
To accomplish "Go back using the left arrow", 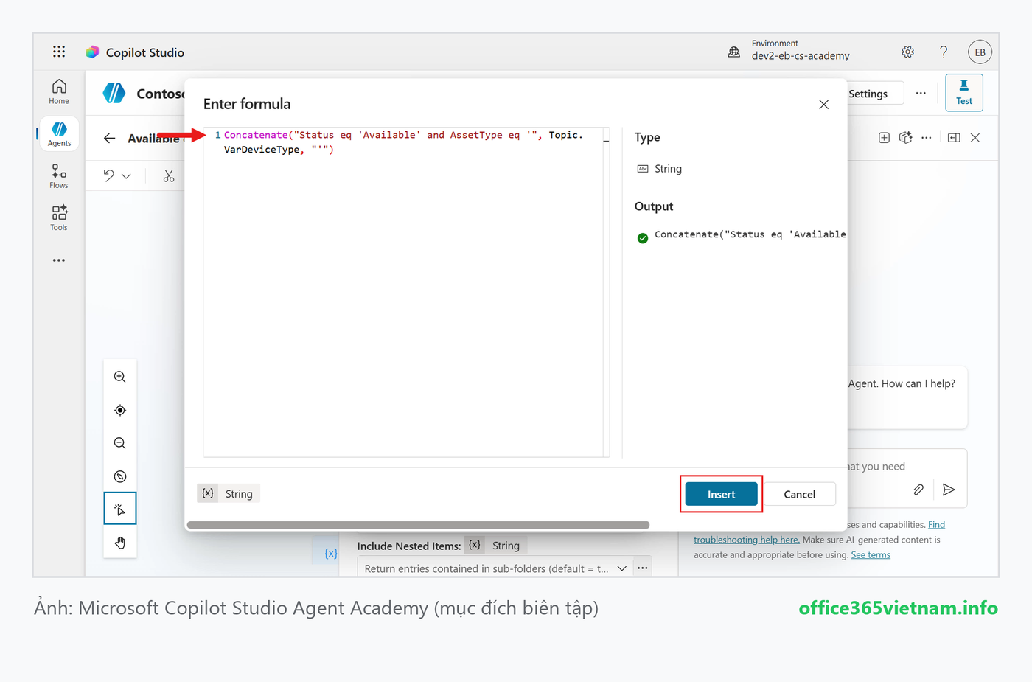I will coord(110,138).
